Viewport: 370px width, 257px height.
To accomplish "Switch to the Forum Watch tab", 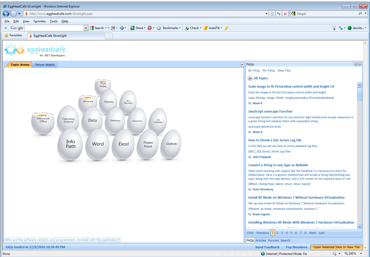I will coord(45,65).
